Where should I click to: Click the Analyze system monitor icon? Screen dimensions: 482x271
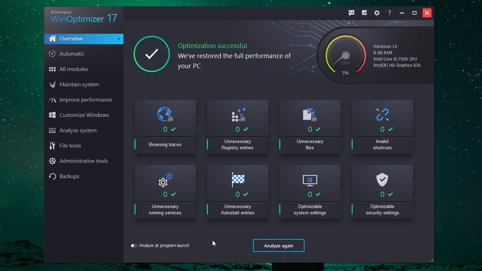[x=52, y=130]
